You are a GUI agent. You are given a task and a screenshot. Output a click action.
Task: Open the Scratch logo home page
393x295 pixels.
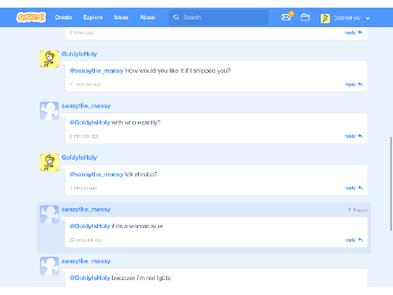(31, 17)
